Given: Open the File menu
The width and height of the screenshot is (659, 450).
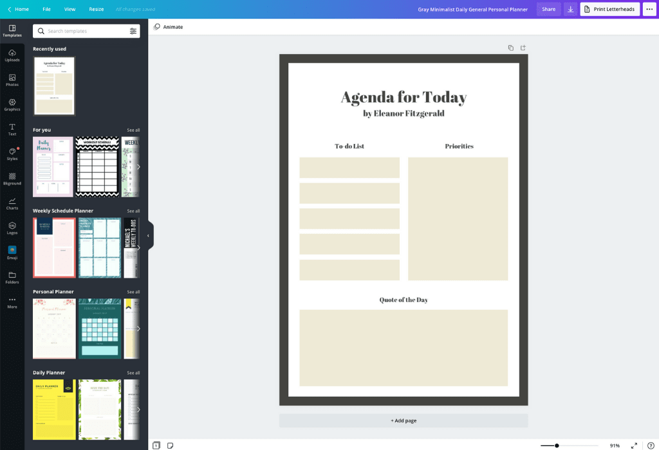Looking at the screenshot, I should pyautogui.click(x=46, y=9).
